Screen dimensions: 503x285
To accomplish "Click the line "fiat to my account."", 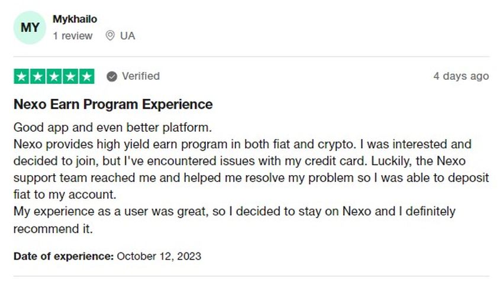I will click(65, 195).
